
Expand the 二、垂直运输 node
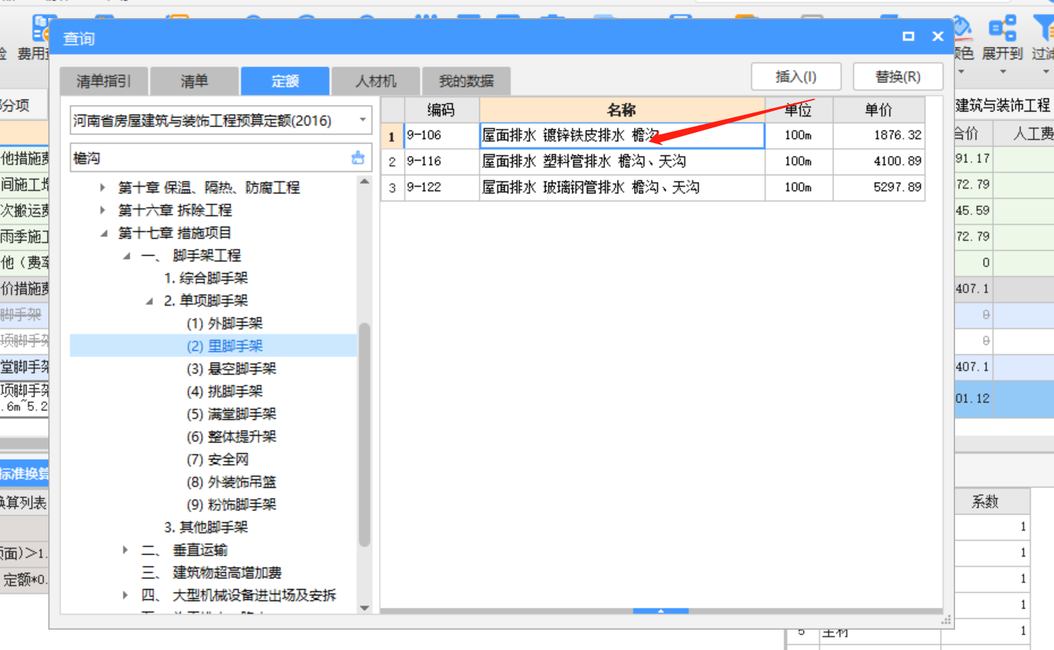click(x=126, y=550)
